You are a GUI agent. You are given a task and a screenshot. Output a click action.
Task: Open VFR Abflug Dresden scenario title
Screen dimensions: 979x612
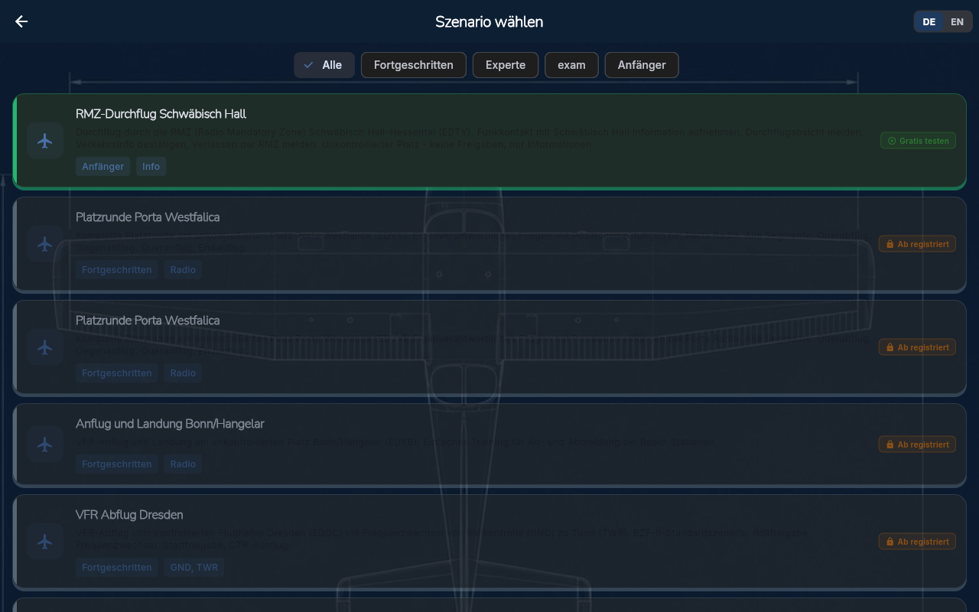tap(129, 515)
